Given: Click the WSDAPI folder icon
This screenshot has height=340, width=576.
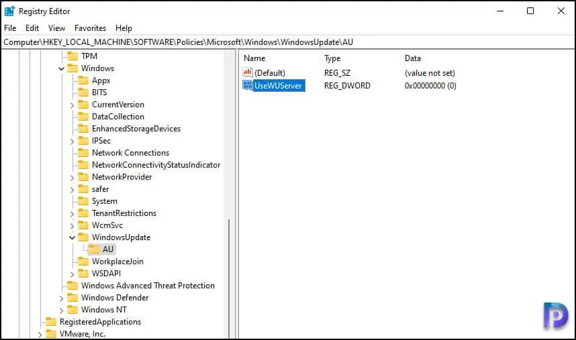Looking at the screenshot, I should coord(83,274).
